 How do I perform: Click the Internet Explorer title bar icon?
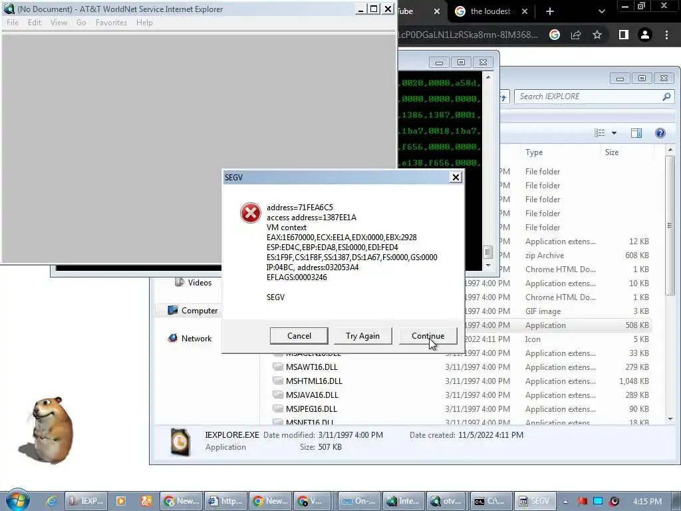tap(9, 9)
